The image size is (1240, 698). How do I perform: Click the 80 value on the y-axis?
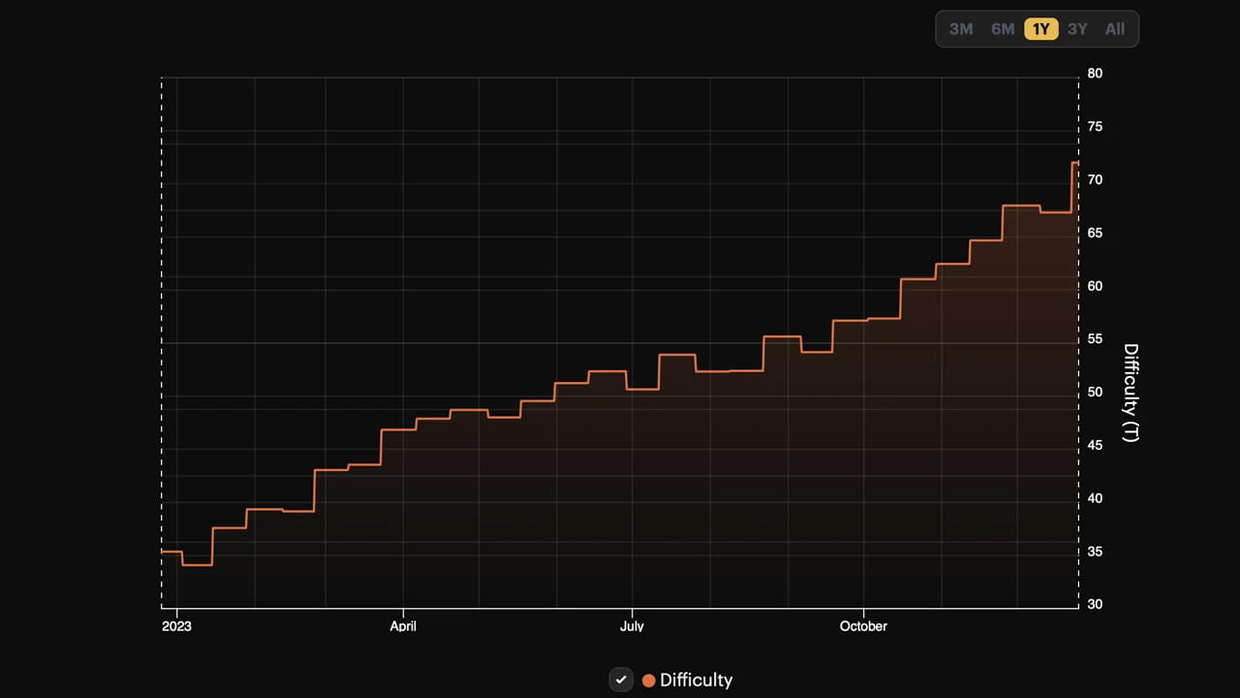[1095, 73]
